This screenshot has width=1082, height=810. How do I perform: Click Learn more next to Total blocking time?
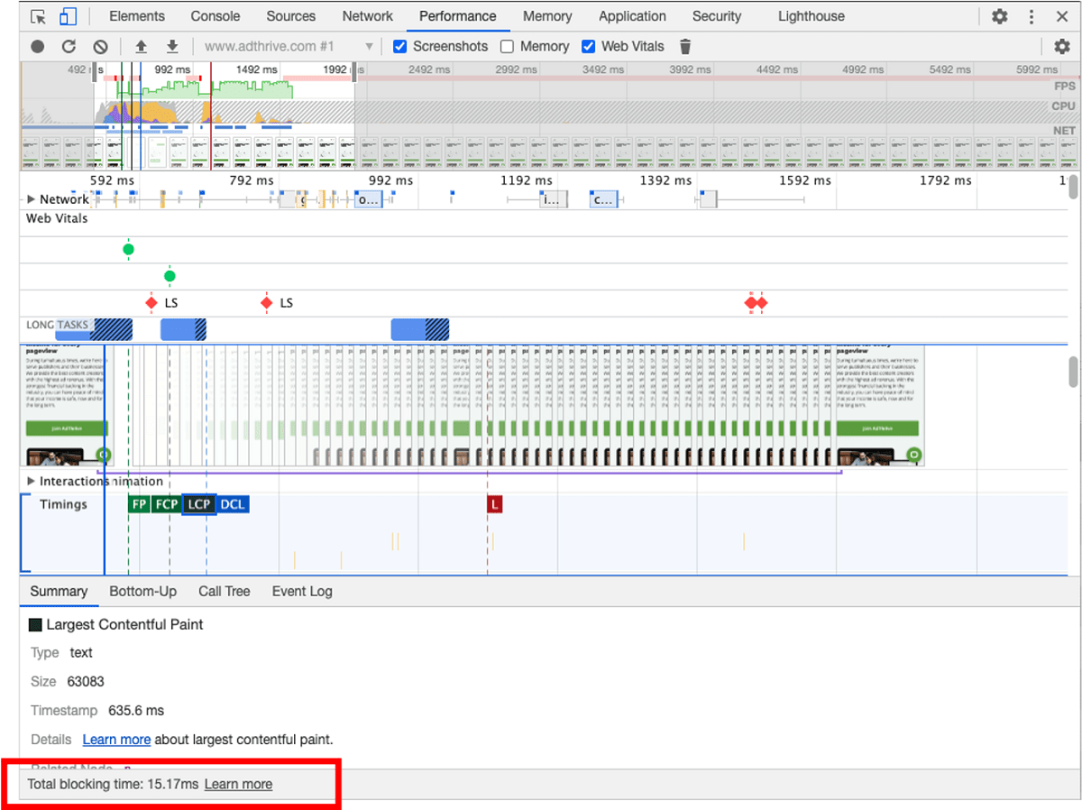238,785
